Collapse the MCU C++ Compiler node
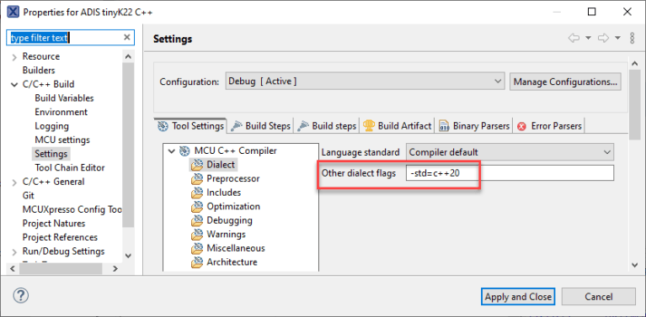This screenshot has width=646, height=317. [171, 151]
